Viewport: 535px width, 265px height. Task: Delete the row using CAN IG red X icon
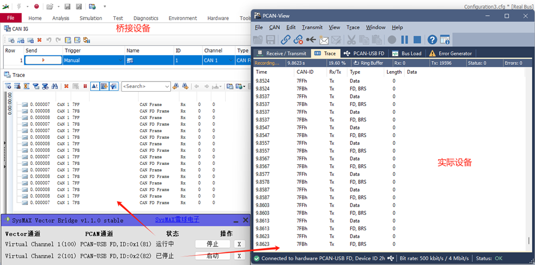[x=39, y=40]
